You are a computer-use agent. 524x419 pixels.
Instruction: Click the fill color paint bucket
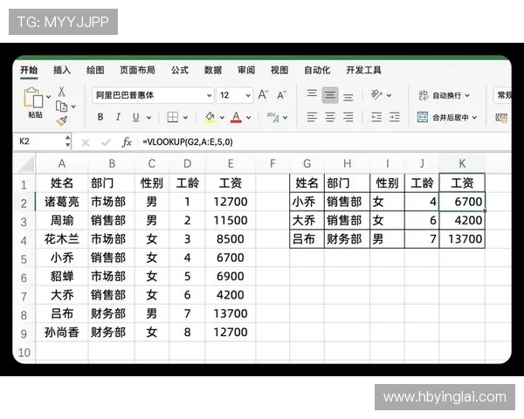pos(210,117)
